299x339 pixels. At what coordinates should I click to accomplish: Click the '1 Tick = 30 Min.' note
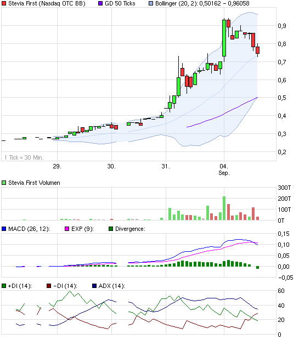point(24,157)
